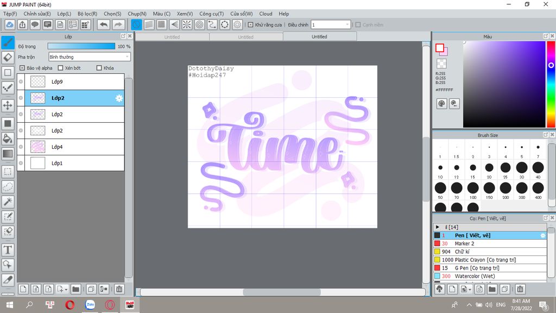
Task: Toggle visibility of Lớp1 layer
Action: (21, 163)
